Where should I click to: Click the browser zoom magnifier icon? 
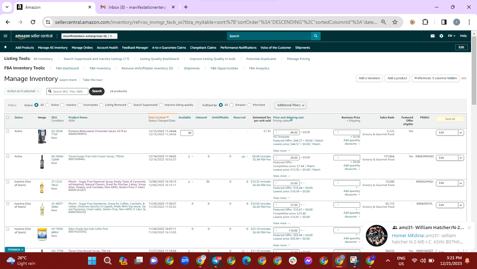point(384,22)
